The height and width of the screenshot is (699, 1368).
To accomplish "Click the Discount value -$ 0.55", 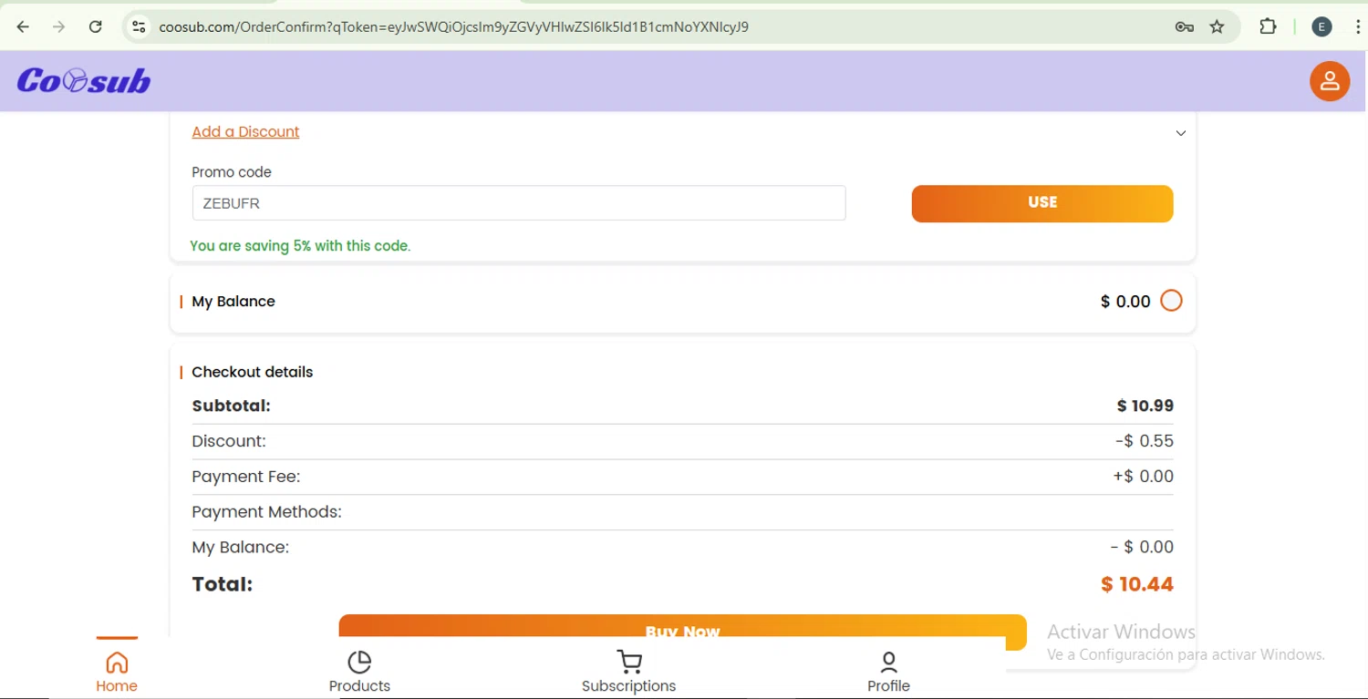I will 1145,441.
